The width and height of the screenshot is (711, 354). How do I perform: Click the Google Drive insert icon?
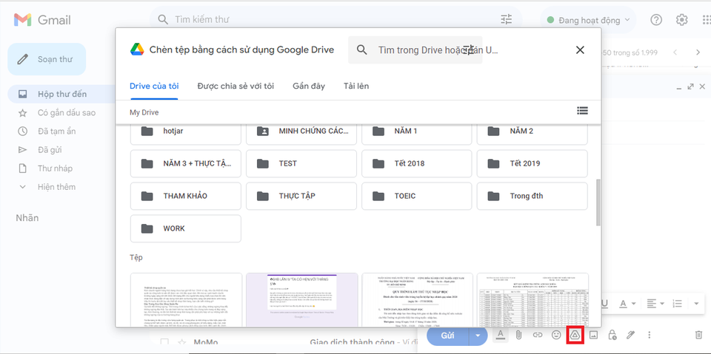574,335
